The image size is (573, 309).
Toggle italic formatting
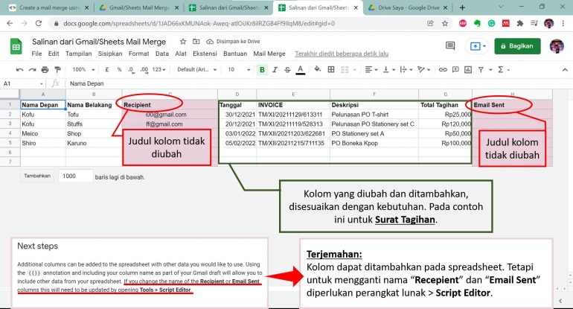(x=275, y=69)
